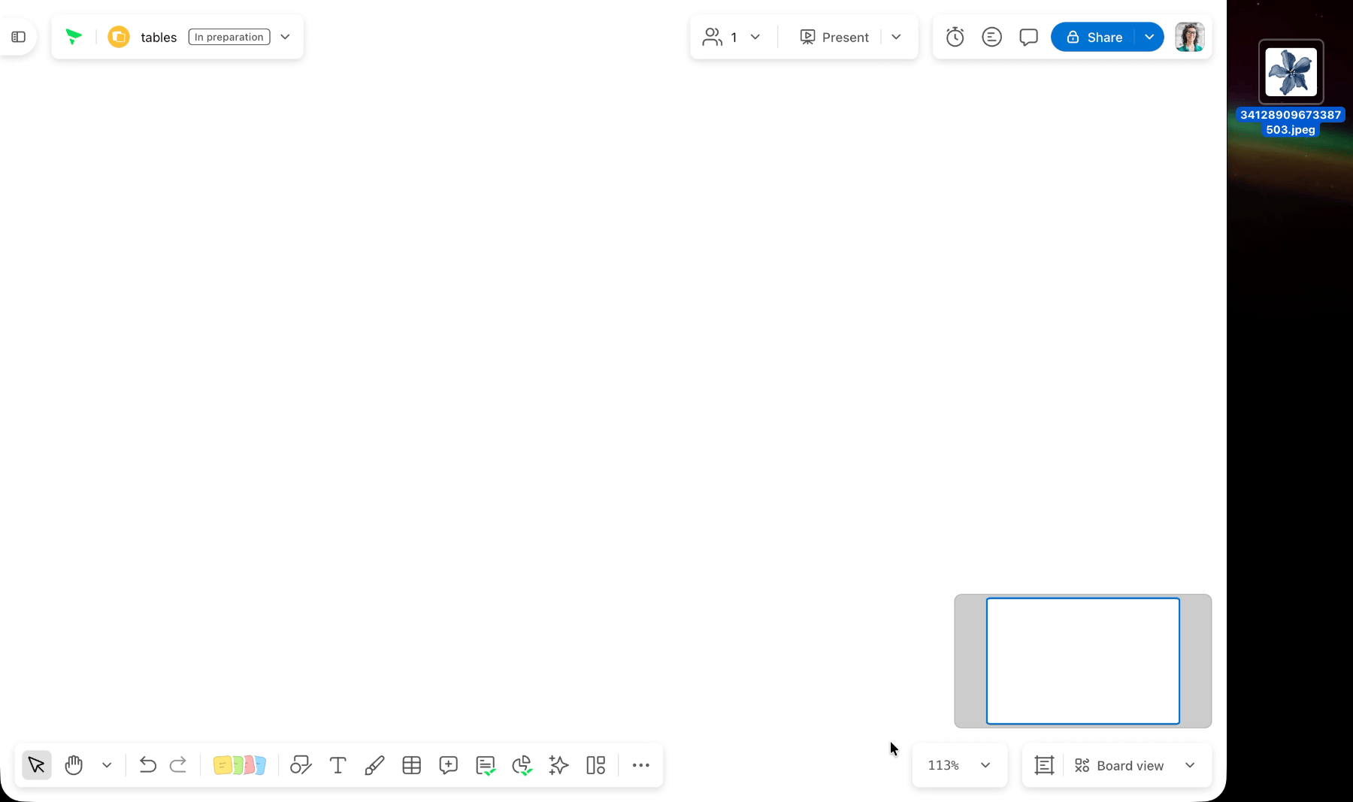Open the participants list icon
The width and height of the screenshot is (1353, 802).
713,37
